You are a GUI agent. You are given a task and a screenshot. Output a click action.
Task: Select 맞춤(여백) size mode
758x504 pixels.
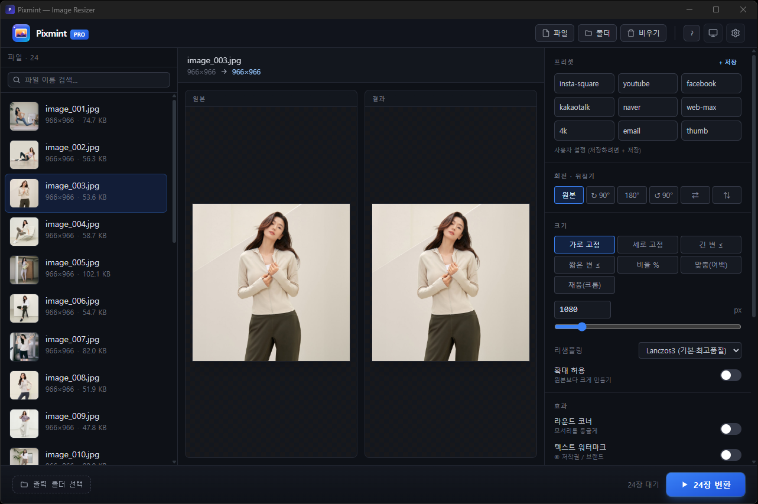pyautogui.click(x=711, y=265)
